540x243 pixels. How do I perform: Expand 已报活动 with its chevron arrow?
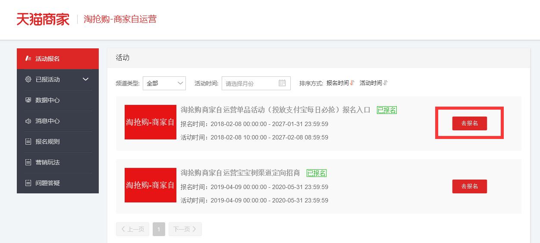click(85, 79)
